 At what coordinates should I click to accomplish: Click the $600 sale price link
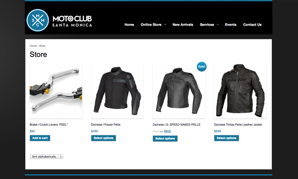pos(167,131)
